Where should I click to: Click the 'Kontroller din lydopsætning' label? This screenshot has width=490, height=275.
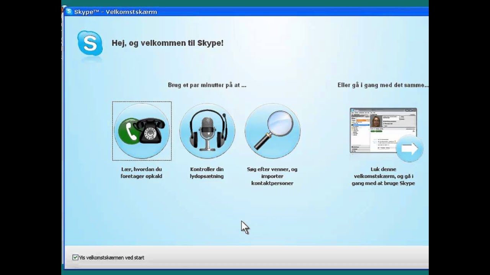pos(207,173)
